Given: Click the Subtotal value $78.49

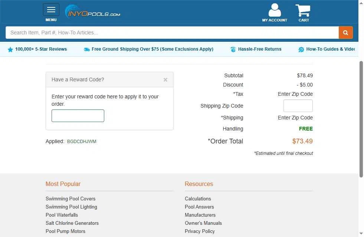Looking at the screenshot, I should pos(305,75).
